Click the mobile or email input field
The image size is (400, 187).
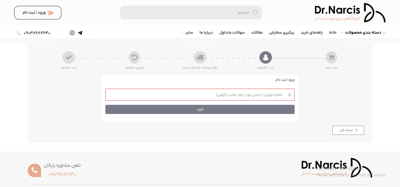(200, 95)
